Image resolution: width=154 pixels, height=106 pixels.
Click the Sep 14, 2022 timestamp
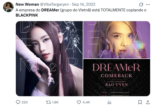pyautogui.click(x=84, y=4)
